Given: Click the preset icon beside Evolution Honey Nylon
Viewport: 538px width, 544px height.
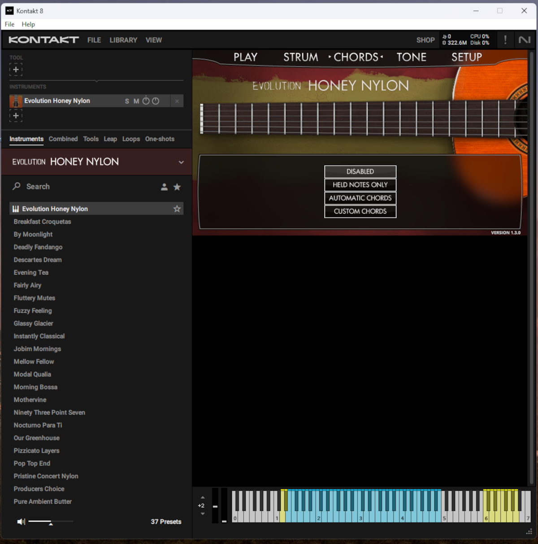Looking at the screenshot, I should (16, 209).
